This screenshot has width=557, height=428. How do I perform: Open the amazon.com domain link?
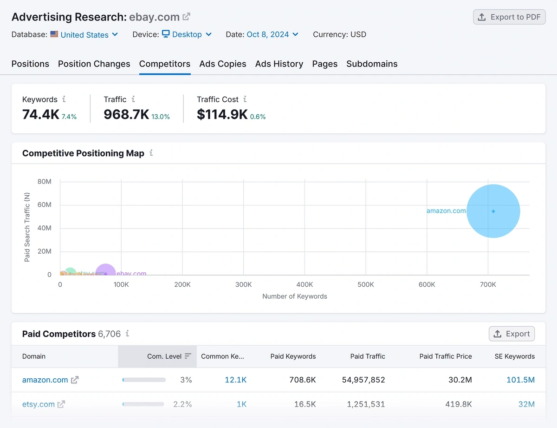(x=45, y=380)
